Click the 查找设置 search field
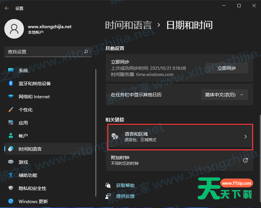The height and width of the screenshot is (208, 261). pyautogui.click(x=48, y=52)
